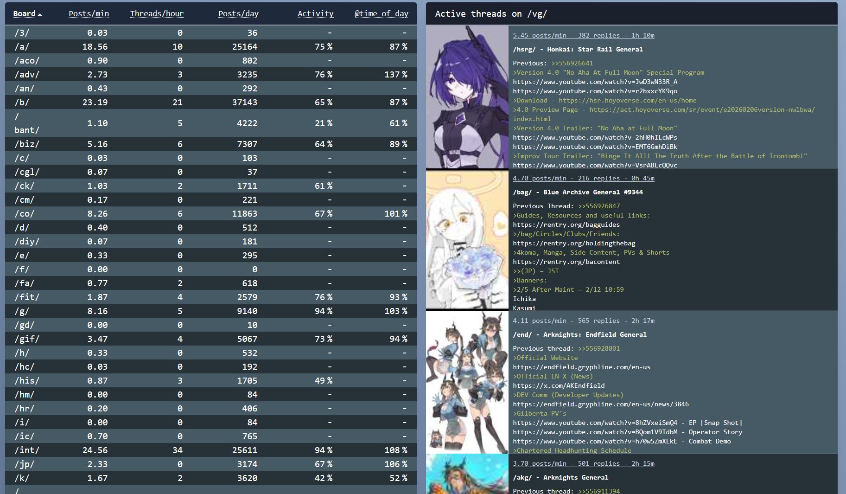Viewport: 846px width, 494px height.
Task: Select the /adv/ board row
Action: click(211, 74)
